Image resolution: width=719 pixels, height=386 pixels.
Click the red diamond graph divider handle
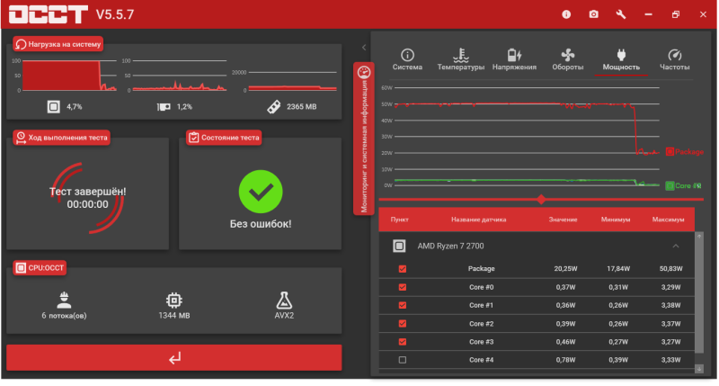(541, 199)
